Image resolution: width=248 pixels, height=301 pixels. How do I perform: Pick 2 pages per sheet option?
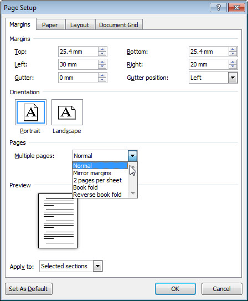coord(97,180)
